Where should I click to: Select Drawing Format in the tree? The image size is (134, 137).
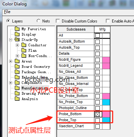36,93
